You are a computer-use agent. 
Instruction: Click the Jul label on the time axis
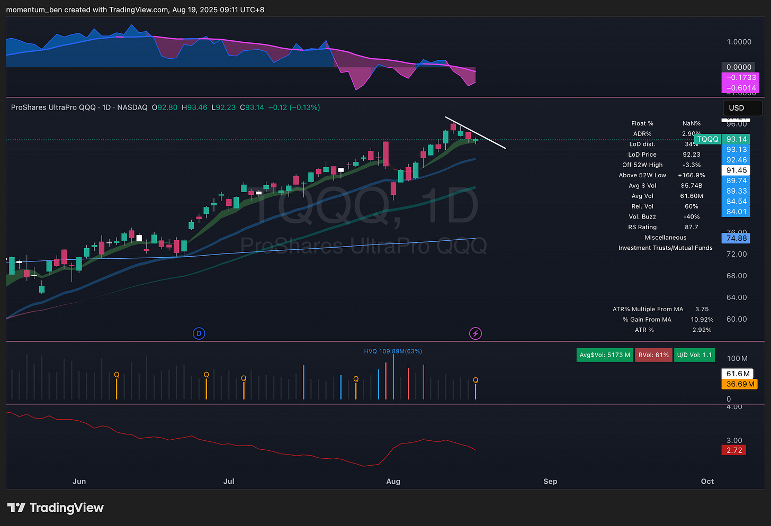pos(229,481)
